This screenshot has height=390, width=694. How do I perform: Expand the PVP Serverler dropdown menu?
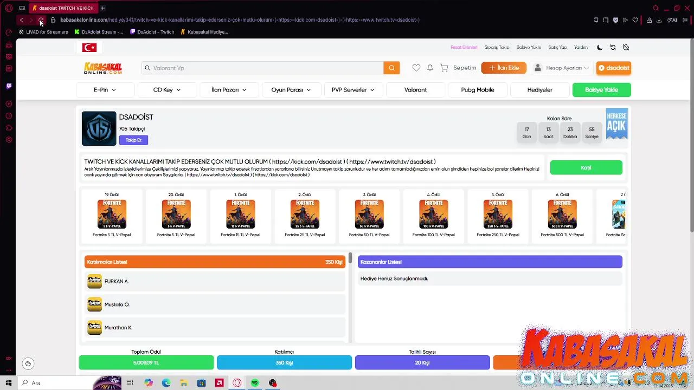pos(353,90)
